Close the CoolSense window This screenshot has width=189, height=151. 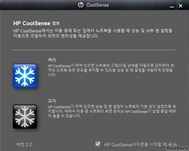coord(180,6)
